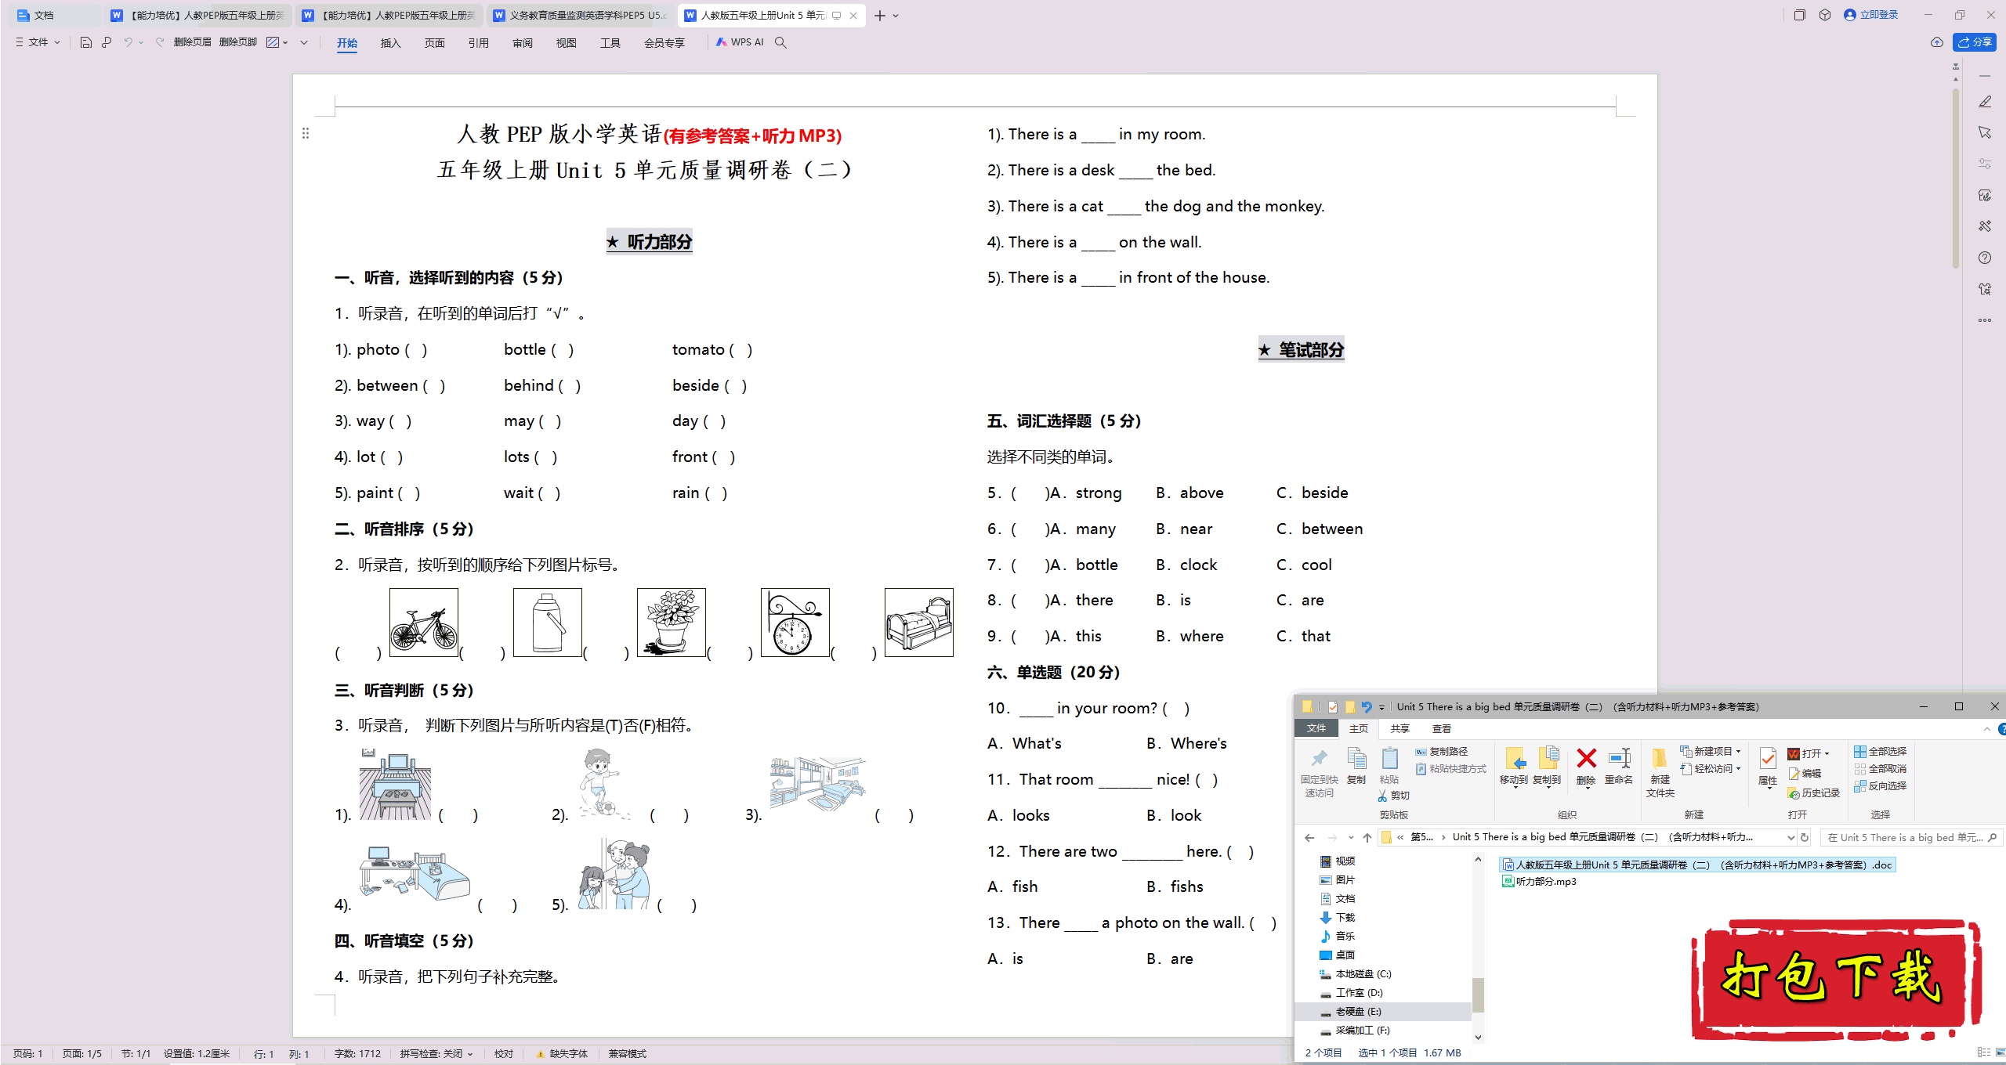Undo the last action in WPS

click(128, 42)
